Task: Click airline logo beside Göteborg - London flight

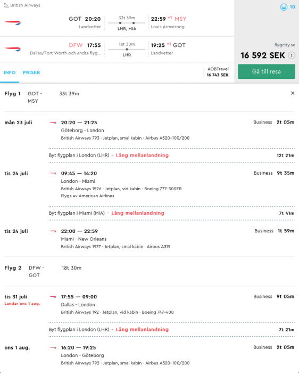Action: (53, 123)
